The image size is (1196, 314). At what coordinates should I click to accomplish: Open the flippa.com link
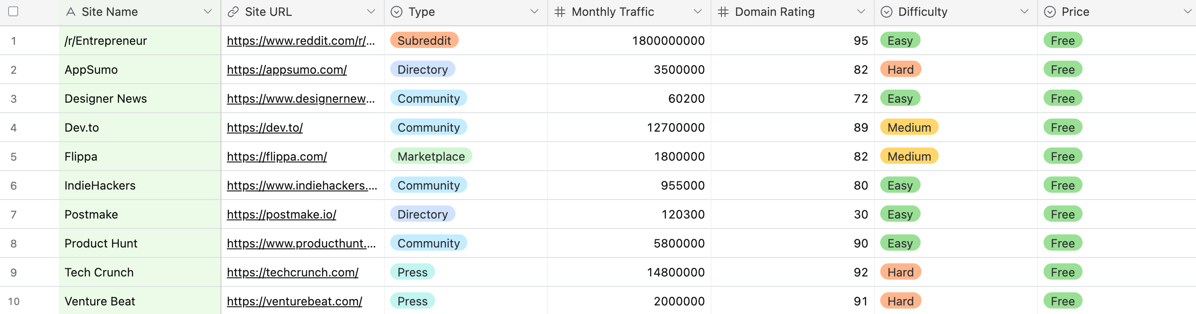point(277,157)
